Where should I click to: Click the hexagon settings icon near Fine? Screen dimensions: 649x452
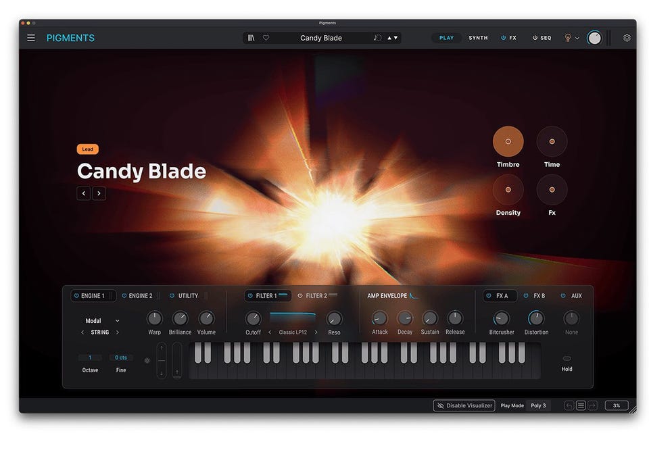tap(147, 361)
